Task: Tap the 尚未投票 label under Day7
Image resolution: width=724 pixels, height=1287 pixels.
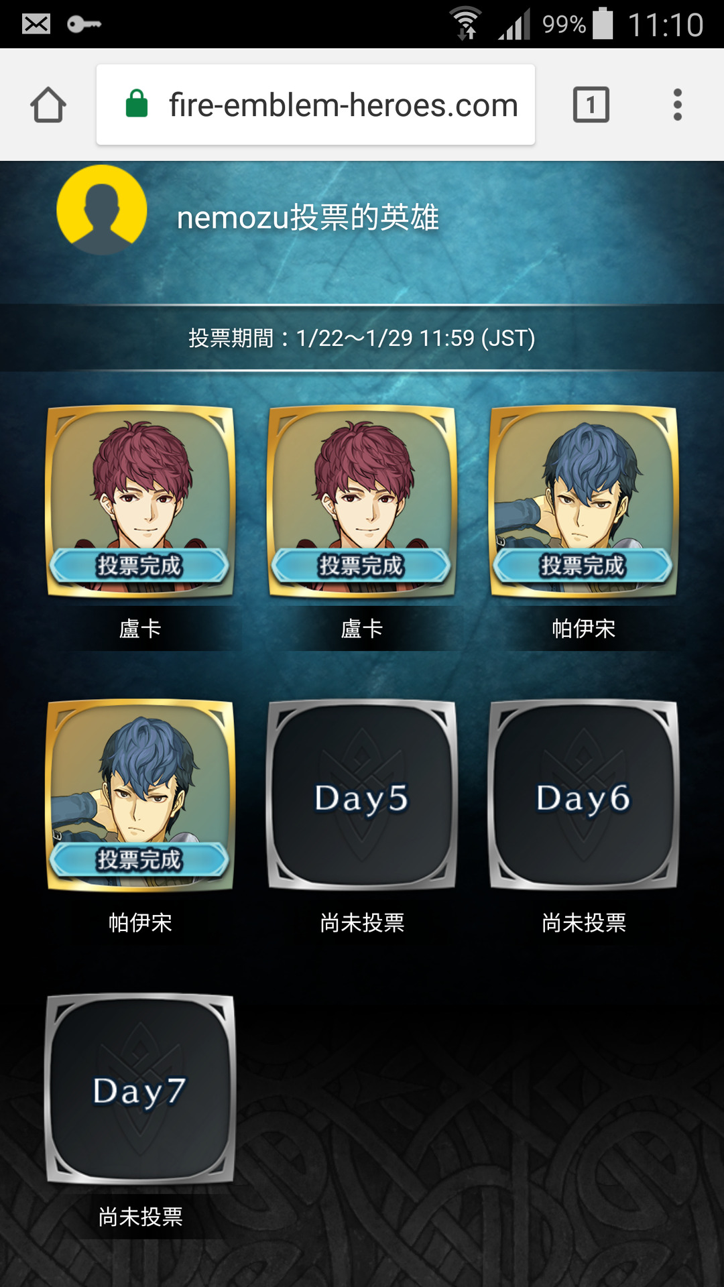Action: [x=140, y=1217]
